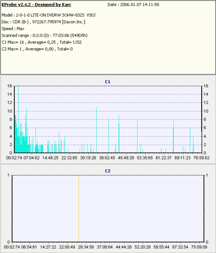Click the C2 axis label 75:09:09

point(199,247)
